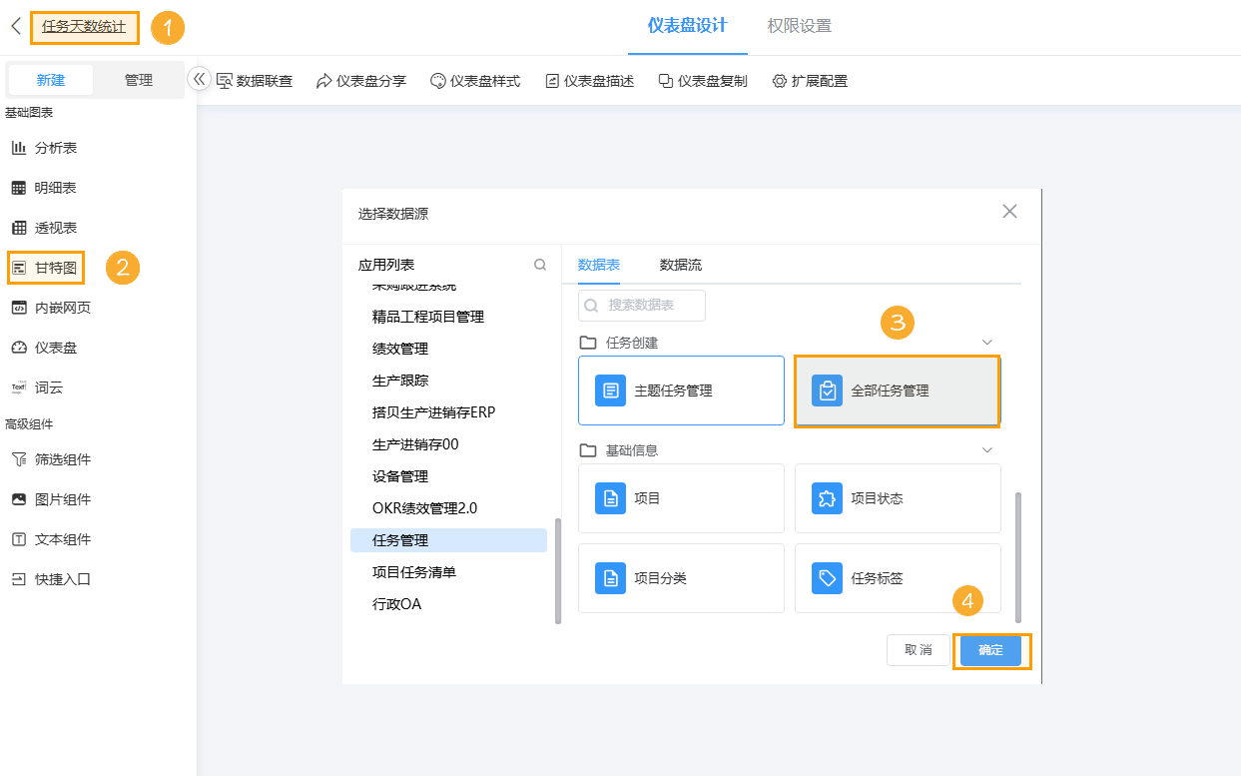Click the 确定 confirm button
This screenshot has height=776, width=1241.
tap(991, 650)
